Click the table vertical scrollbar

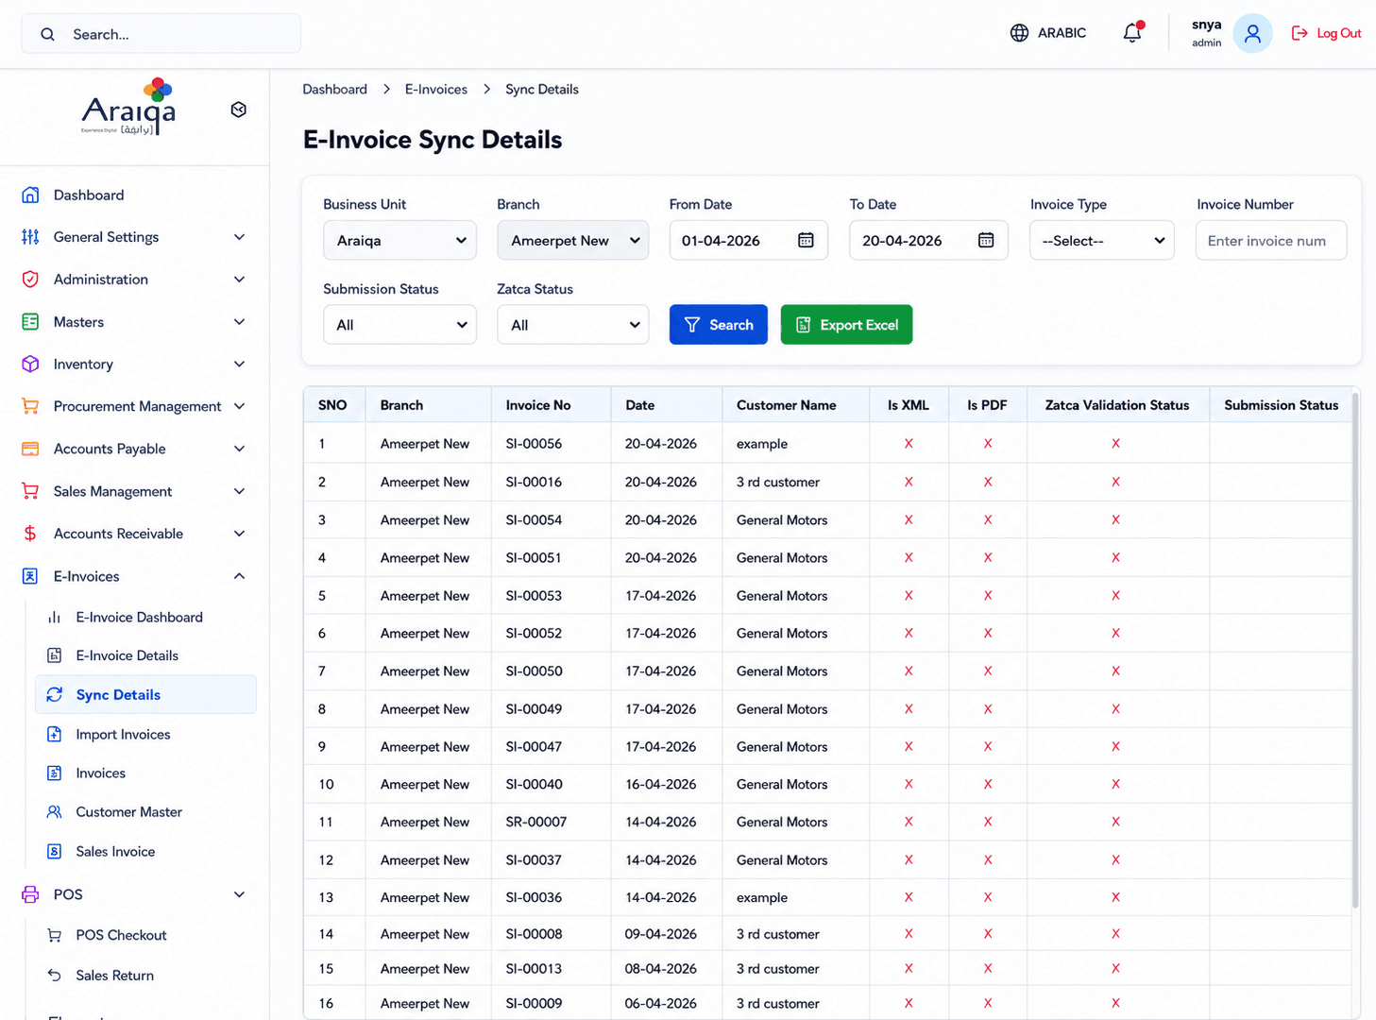pos(1355,651)
